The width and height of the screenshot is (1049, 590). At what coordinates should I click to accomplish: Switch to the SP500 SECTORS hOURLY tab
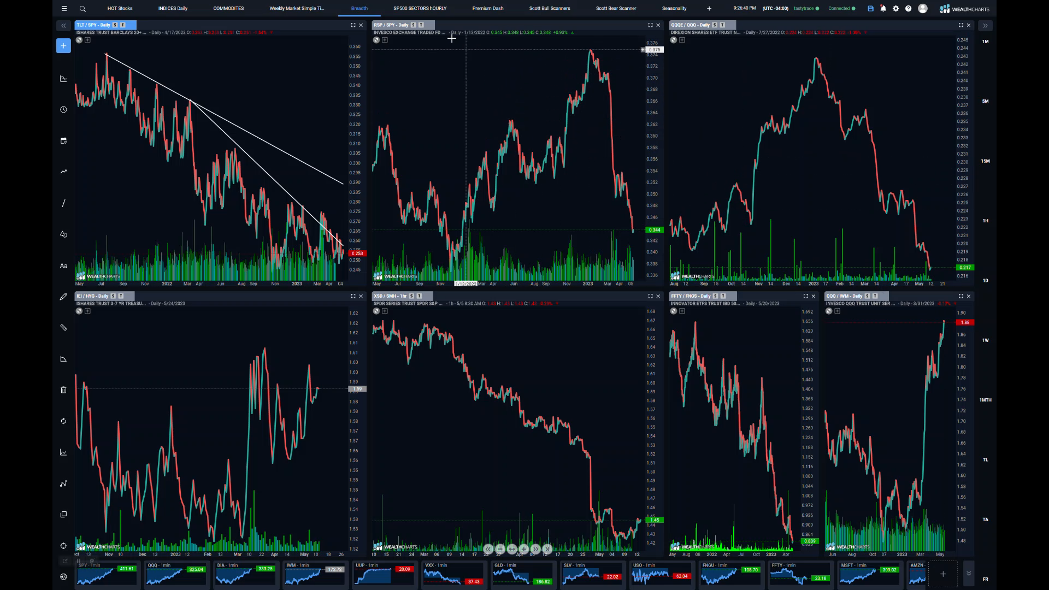(420, 8)
